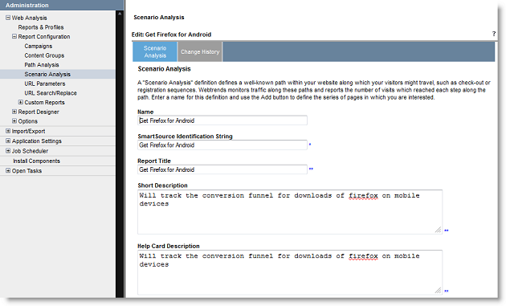Expand the Job Scheduler section
Viewport: 506px width, 306px height.
(x=8, y=150)
